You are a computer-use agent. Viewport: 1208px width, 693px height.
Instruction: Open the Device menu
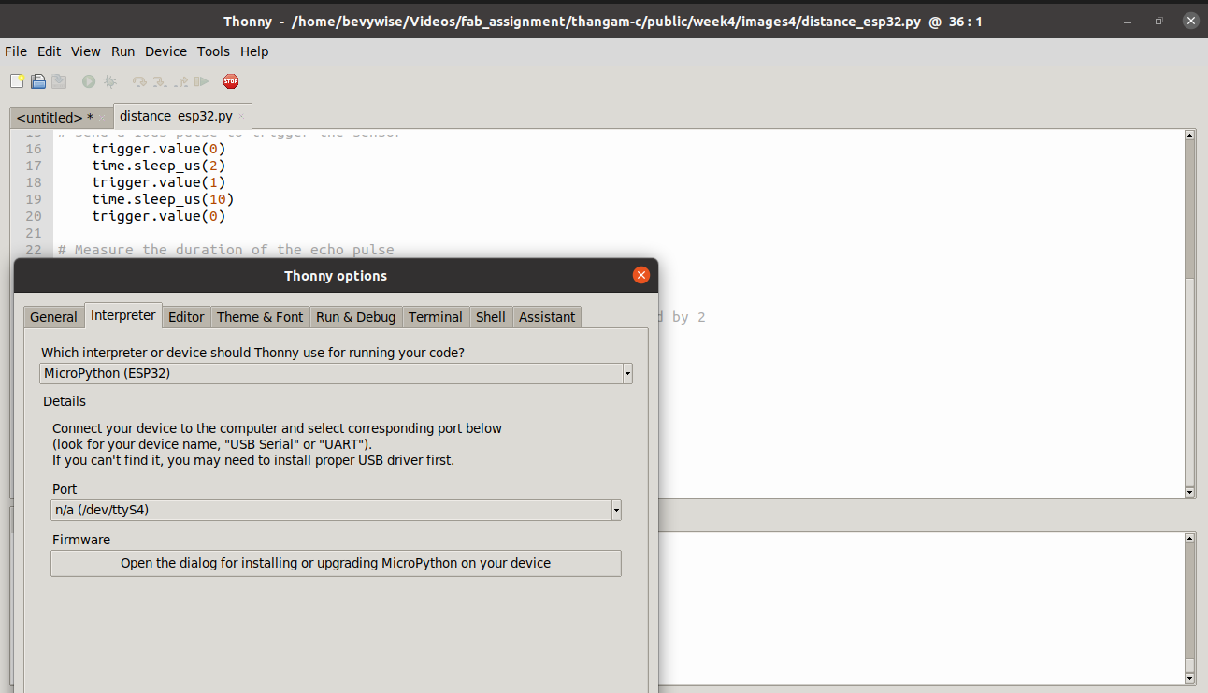pos(166,51)
